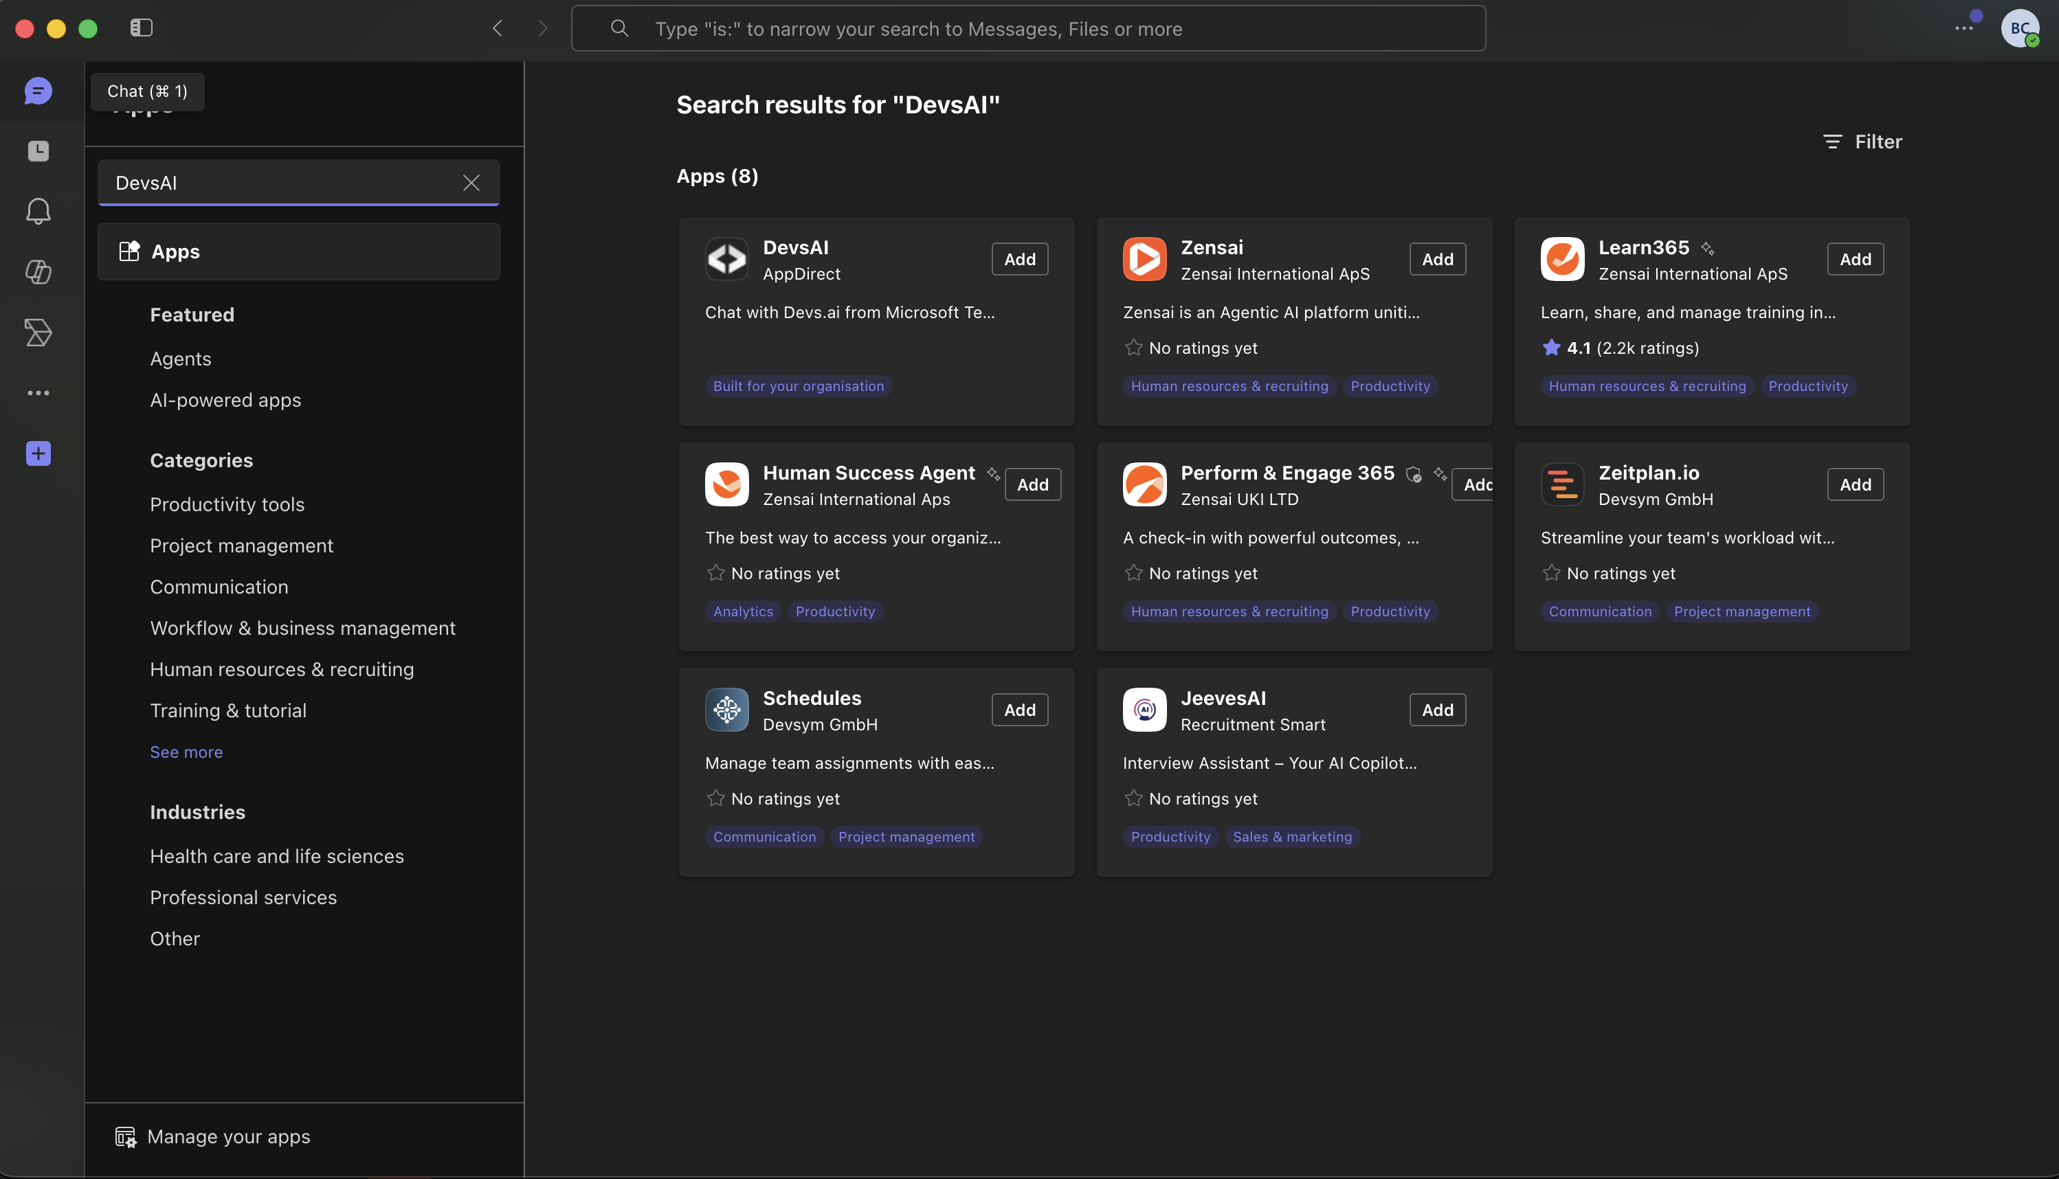Select Health care and life sciences
The width and height of the screenshot is (2059, 1179).
[x=277, y=857]
